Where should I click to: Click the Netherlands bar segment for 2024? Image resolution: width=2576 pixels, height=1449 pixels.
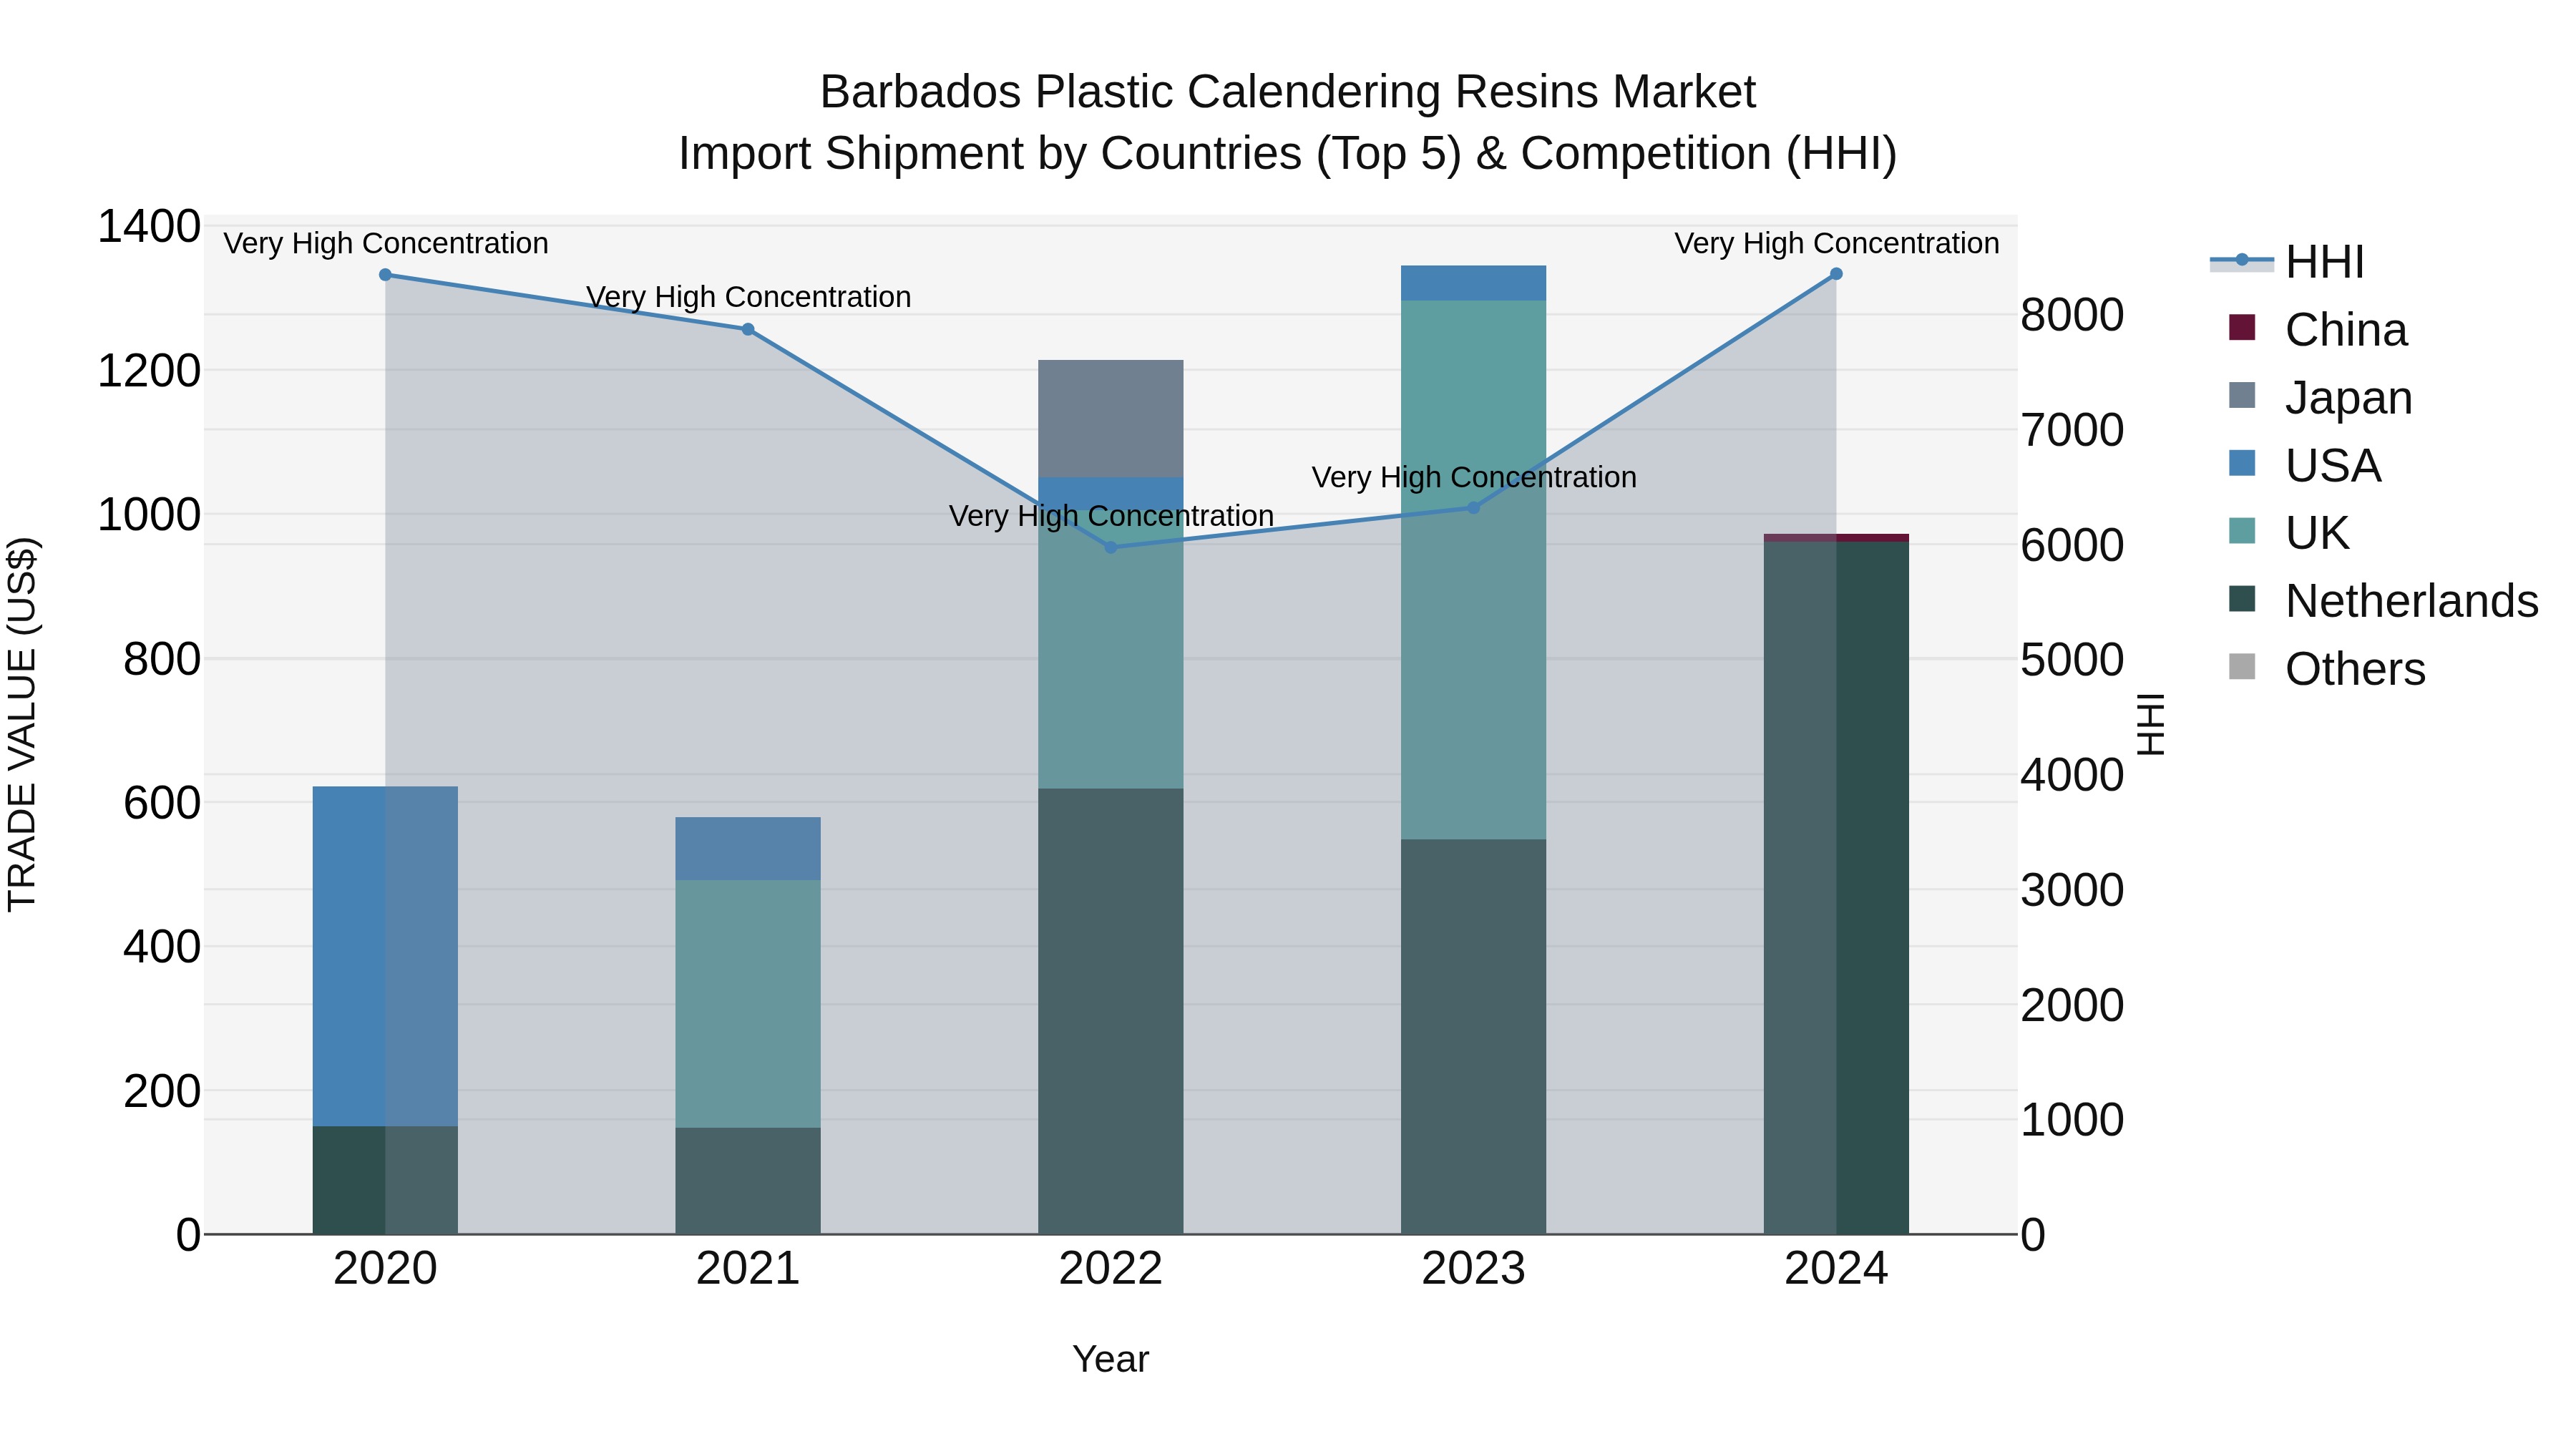pyautogui.click(x=1836, y=888)
